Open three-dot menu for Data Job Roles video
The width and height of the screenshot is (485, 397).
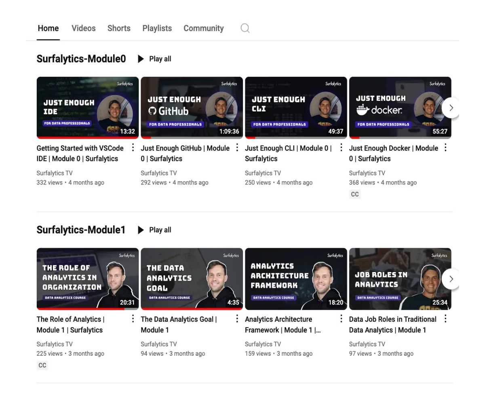[x=445, y=319]
